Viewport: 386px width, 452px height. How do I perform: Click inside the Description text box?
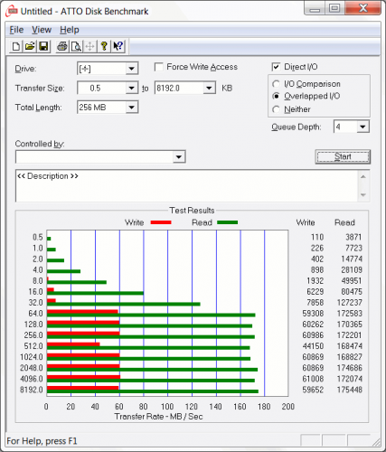(x=187, y=186)
